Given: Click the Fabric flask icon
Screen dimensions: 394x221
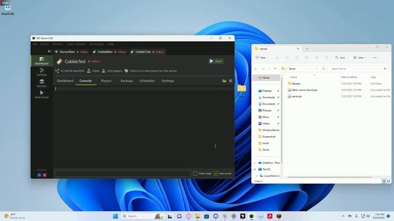Looking at the screenshot, I should [89, 71].
